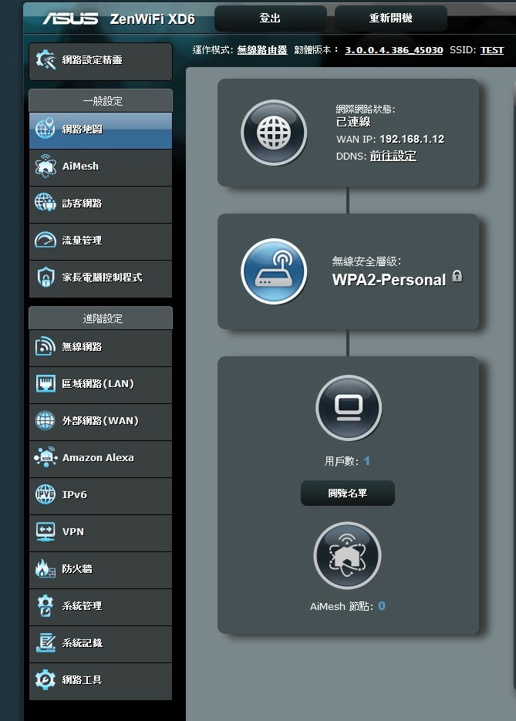The image size is (516, 721).
Task: Click the 外部網路(WAN) globe icon
Action: 45,420
